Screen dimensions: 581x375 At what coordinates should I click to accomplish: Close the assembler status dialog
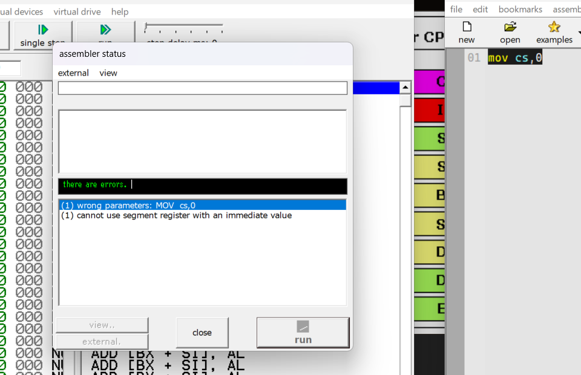pyautogui.click(x=202, y=333)
